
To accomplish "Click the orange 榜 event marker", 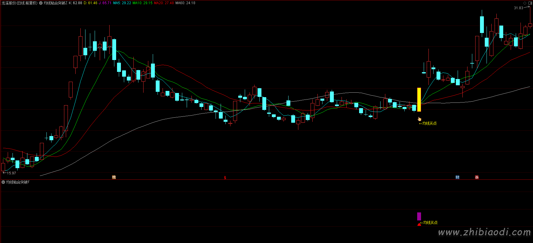I will pyautogui.click(x=114, y=177).
